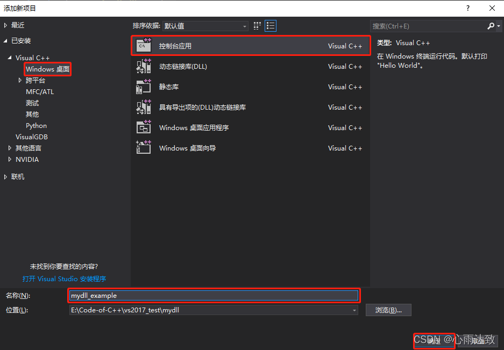Click the Windows 桌面向导 icon

(x=144, y=147)
